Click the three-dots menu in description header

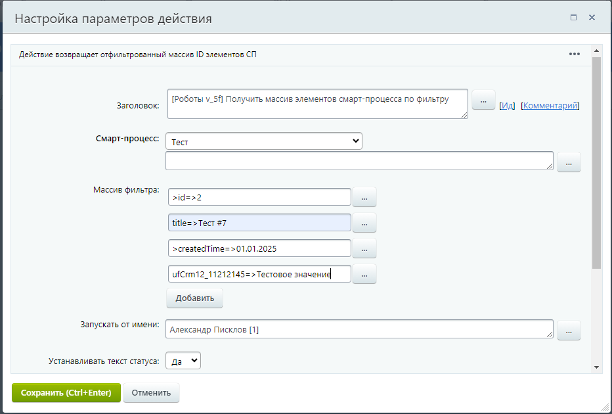[574, 55]
